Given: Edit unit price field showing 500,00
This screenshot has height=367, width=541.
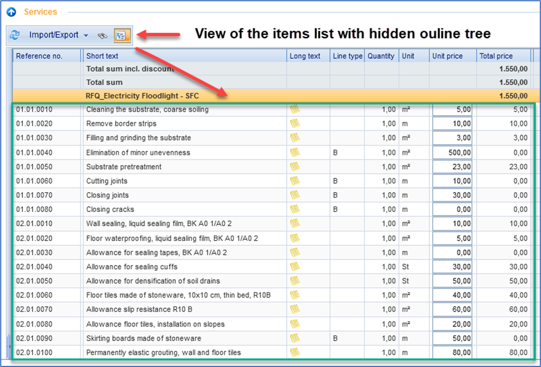Looking at the screenshot, I should click(453, 153).
